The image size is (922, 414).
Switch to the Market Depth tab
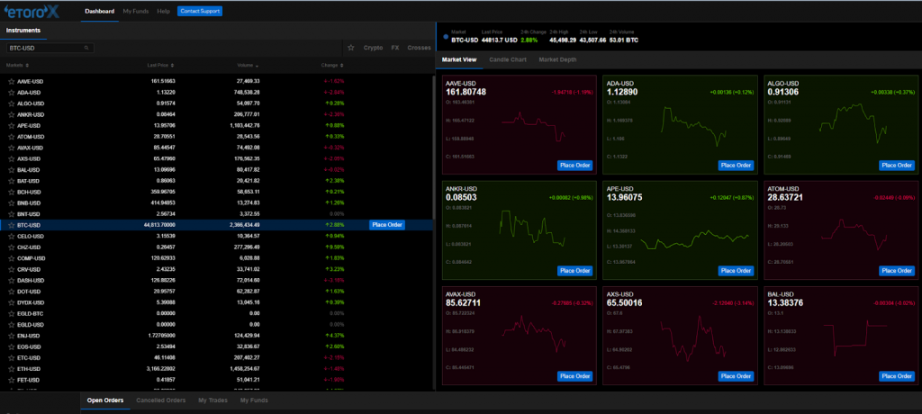tap(557, 60)
